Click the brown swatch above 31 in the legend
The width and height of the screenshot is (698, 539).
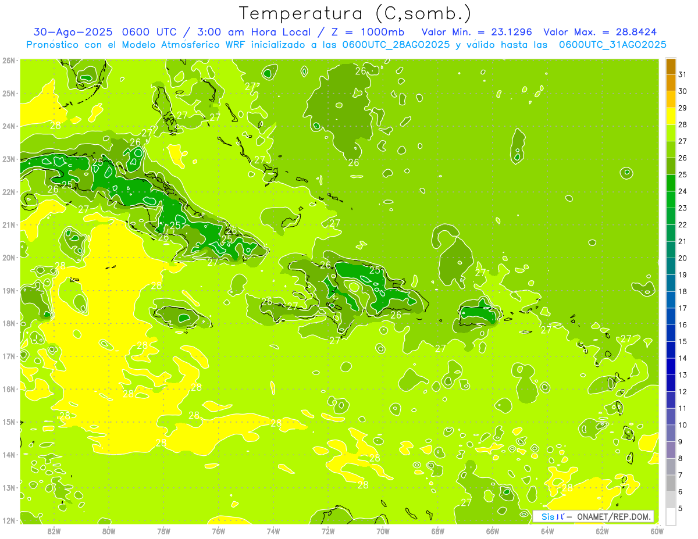(671, 66)
